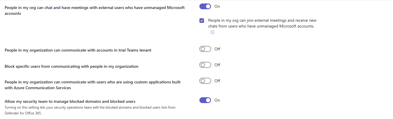Click the On label for security team setting
393x119 pixels.
[217, 100]
